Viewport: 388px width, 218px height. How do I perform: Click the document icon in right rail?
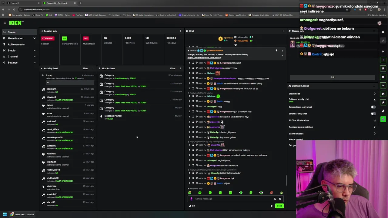coord(383,68)
